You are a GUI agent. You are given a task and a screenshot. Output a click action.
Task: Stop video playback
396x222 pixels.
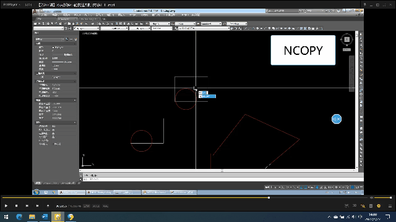17,205
